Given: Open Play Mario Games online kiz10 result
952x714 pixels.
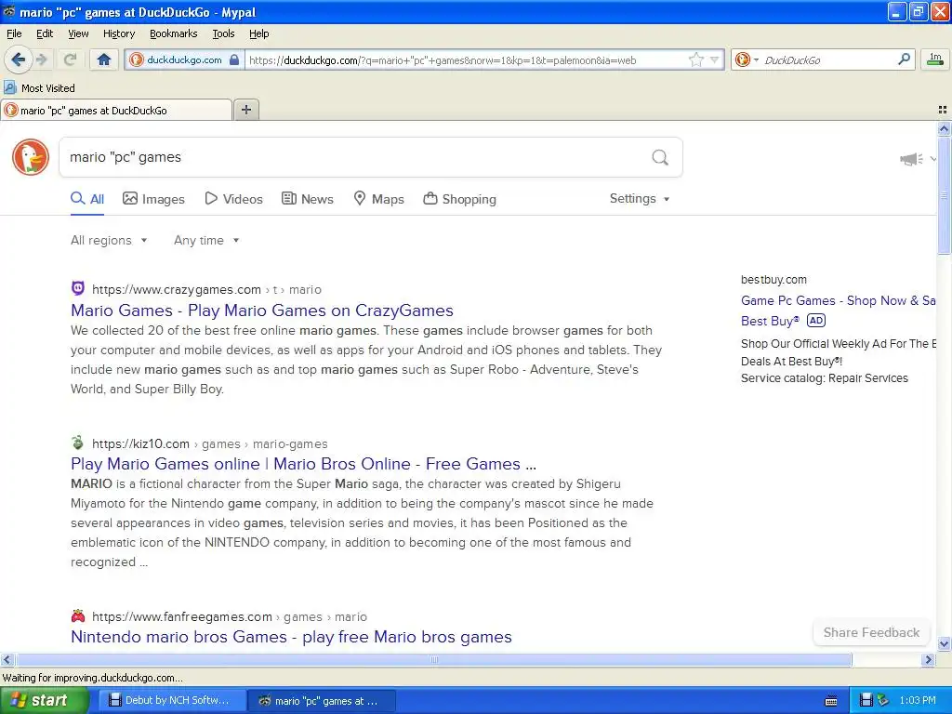Looking at the screenshot, I should coord(304,464).
